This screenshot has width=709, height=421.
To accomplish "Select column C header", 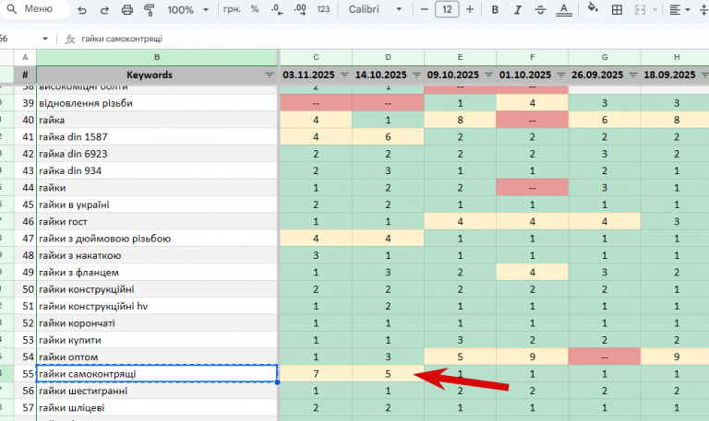I will [x=316, y=57].
